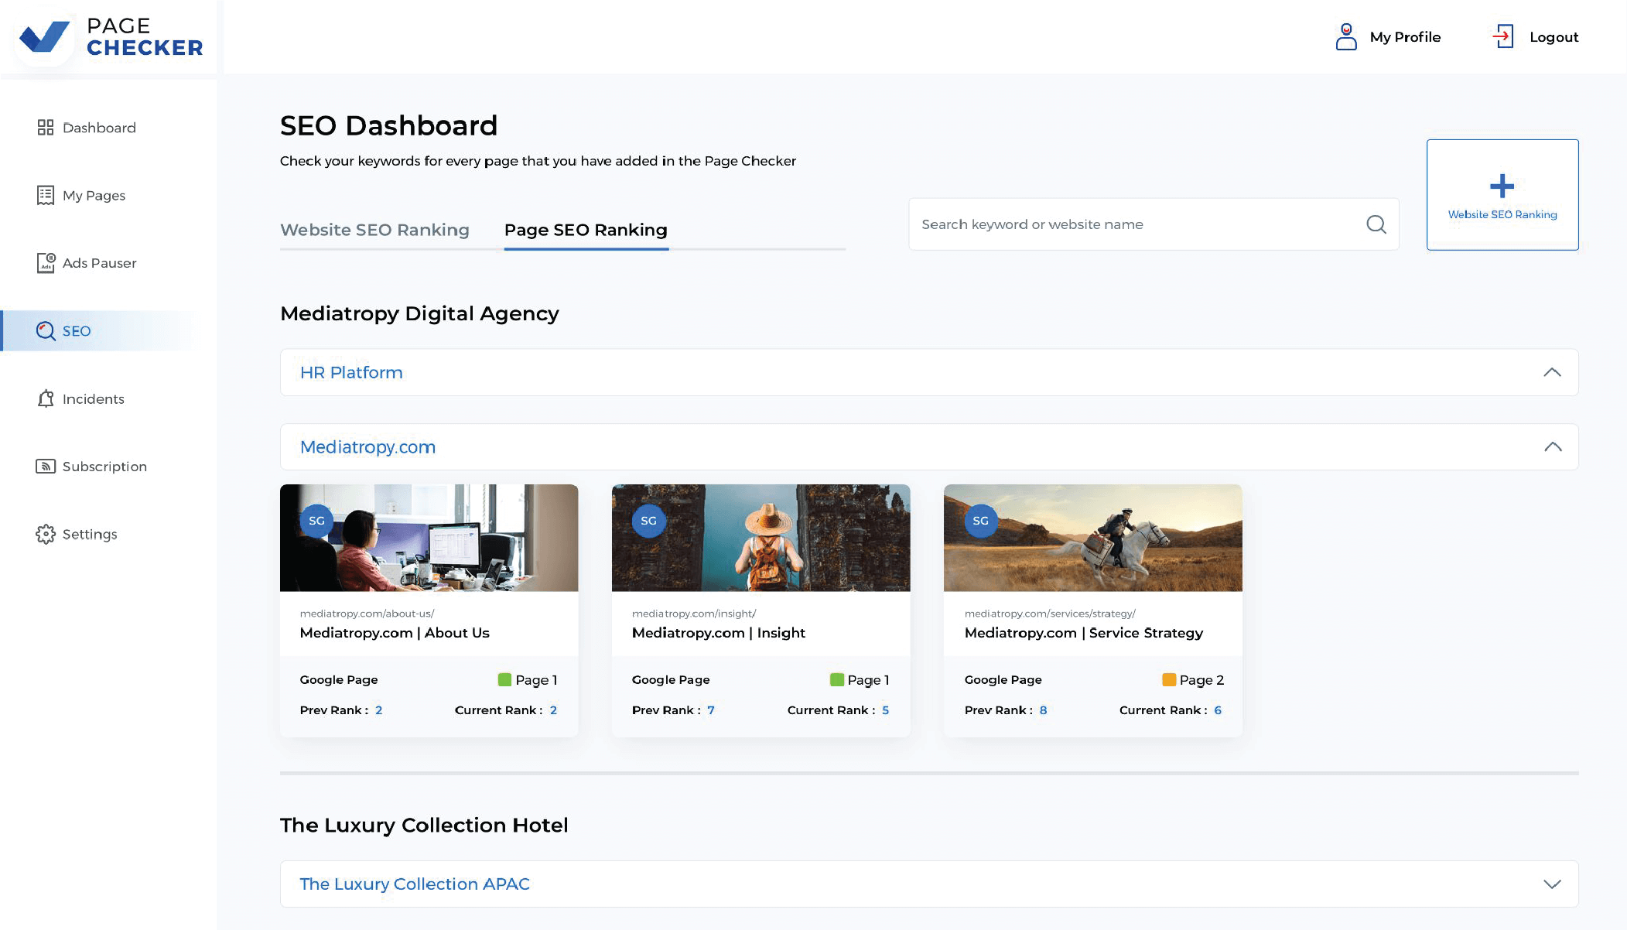Click the HR Platform link
The height and width of the screenshot is (930, 1627).
coord(351,373)
